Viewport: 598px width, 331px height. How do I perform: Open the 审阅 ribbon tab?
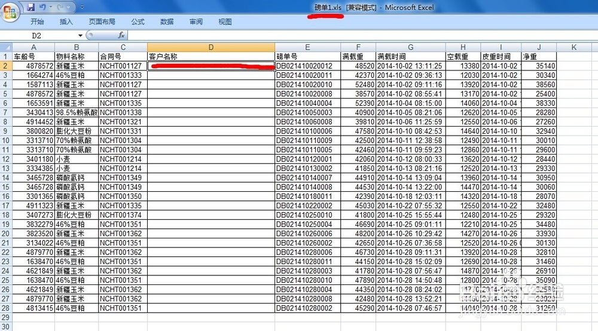coord(196,22)
